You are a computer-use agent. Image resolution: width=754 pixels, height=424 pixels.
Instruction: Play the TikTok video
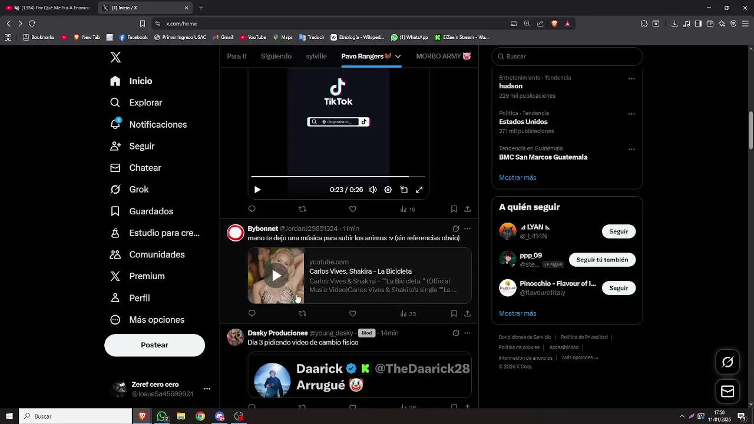coord(257,190)
